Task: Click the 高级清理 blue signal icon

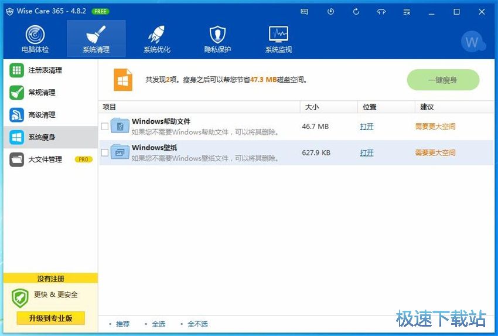Action: (x=16, y=115)
